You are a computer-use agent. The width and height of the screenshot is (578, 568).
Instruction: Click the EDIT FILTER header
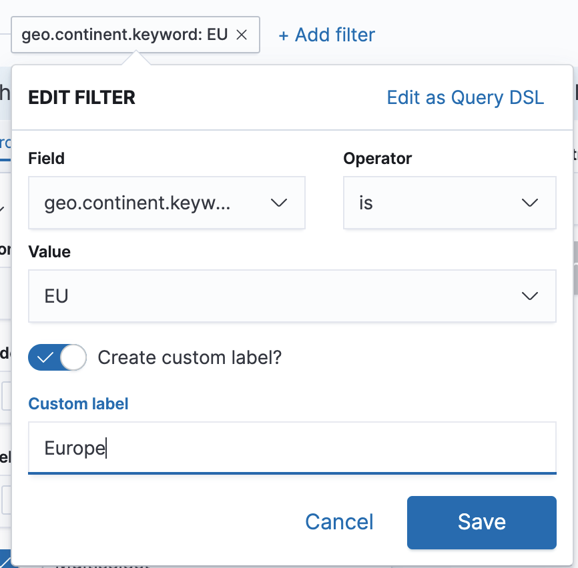click(81, 97)
